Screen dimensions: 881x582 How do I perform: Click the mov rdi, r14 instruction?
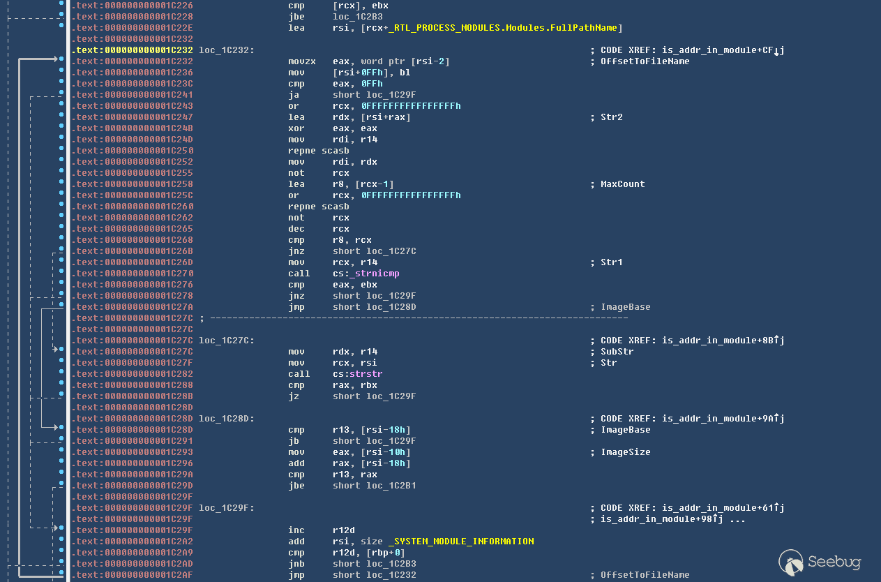333,140
